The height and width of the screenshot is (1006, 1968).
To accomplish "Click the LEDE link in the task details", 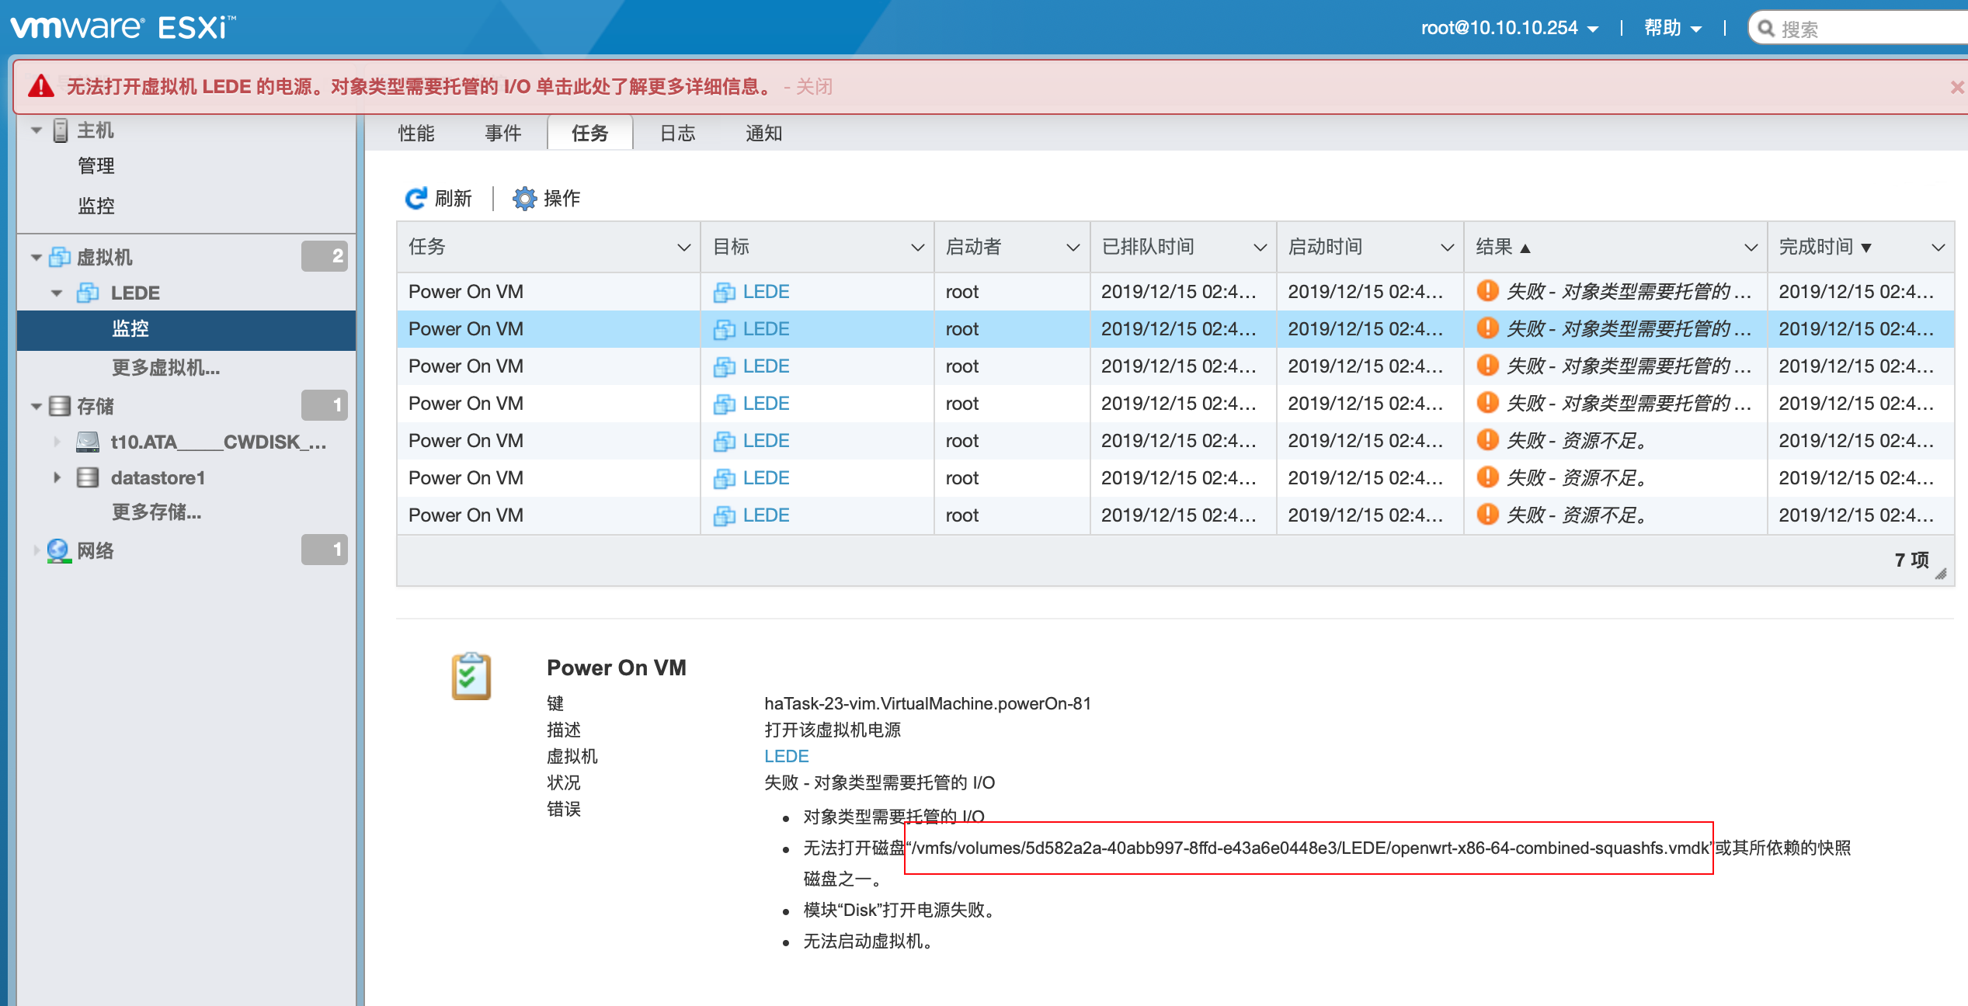I will [787, 756].
